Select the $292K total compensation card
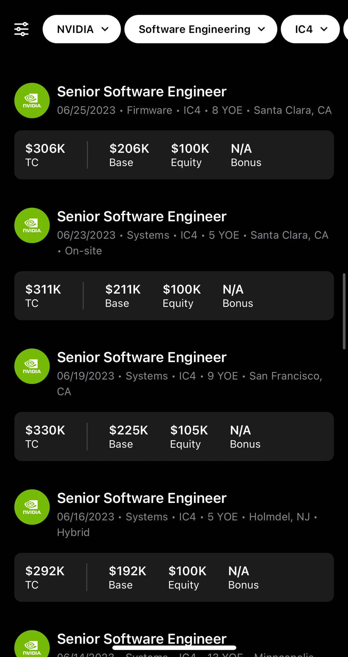The height and width of the screenshot is (657, 348). click(174, 577)
